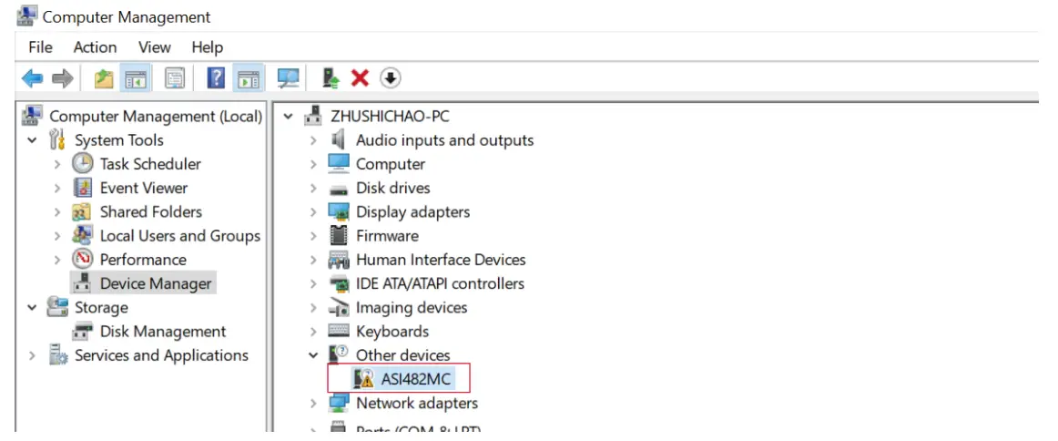Select the Firmware label
Screen dimensions: 1058x441
387,236
